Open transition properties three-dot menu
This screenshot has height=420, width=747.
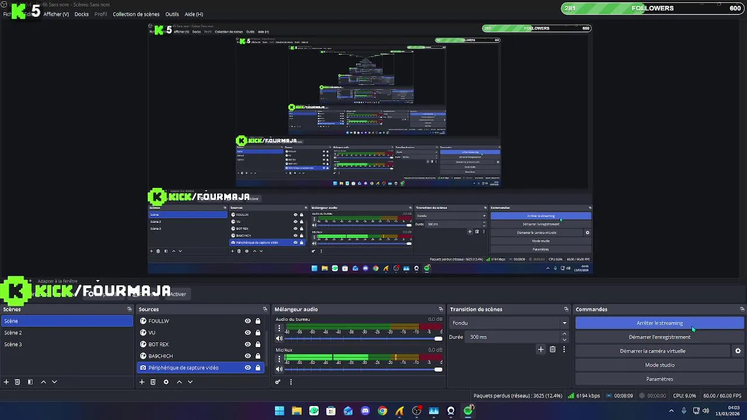coord(564,349)
